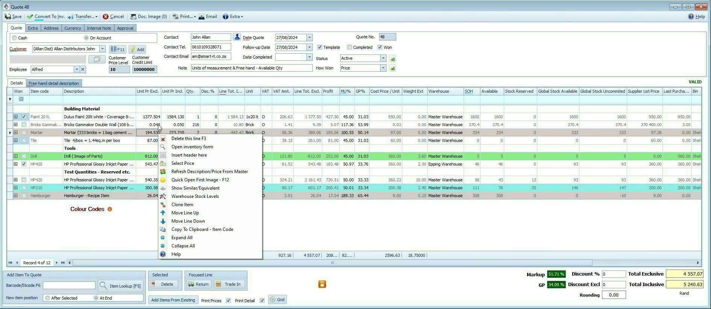Image resolution: width=711 pixels, height=309 pixels.
Task: Click the red Cancel icon
Action: click(x=106, y=17)
